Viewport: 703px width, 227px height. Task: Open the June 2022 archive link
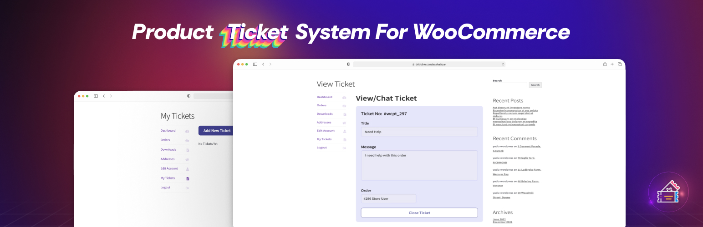coord(499,219)
